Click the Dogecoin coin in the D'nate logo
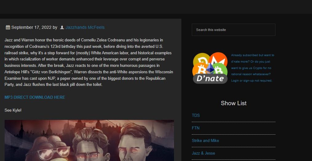 (201, 59)
